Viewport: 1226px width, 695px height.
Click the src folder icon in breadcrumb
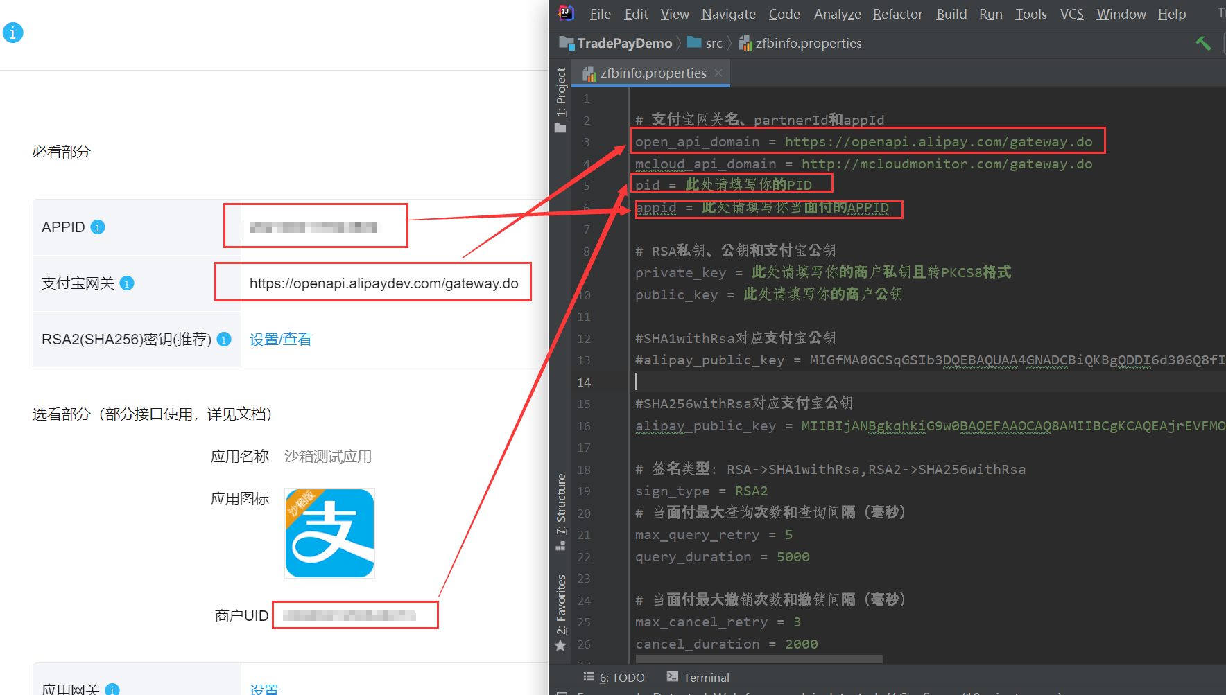coord(694,43)
